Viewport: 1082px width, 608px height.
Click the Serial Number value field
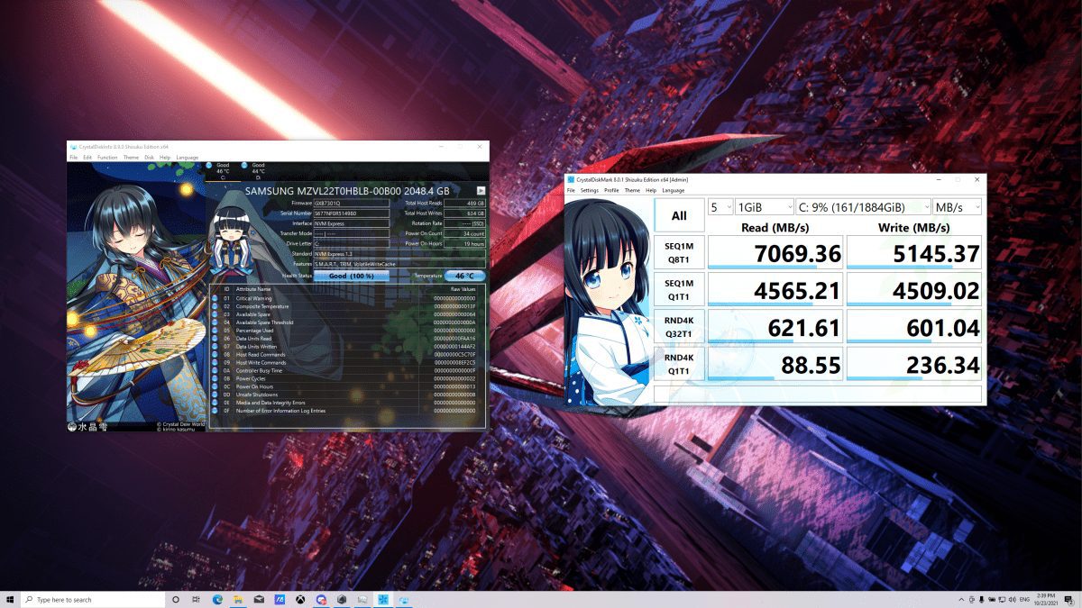pos(352,213)
